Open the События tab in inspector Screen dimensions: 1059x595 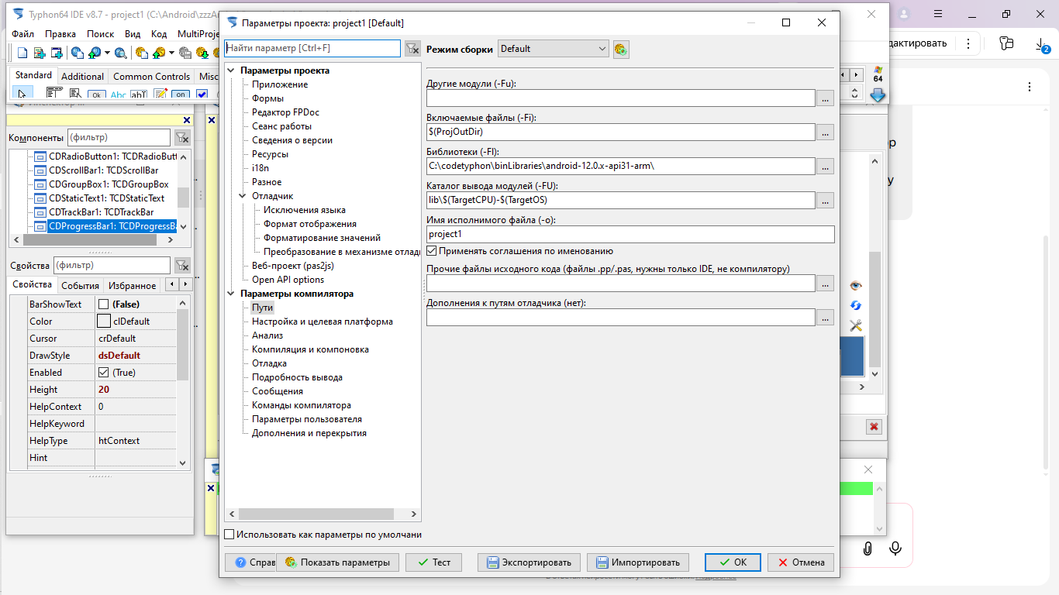pos(81,286)
